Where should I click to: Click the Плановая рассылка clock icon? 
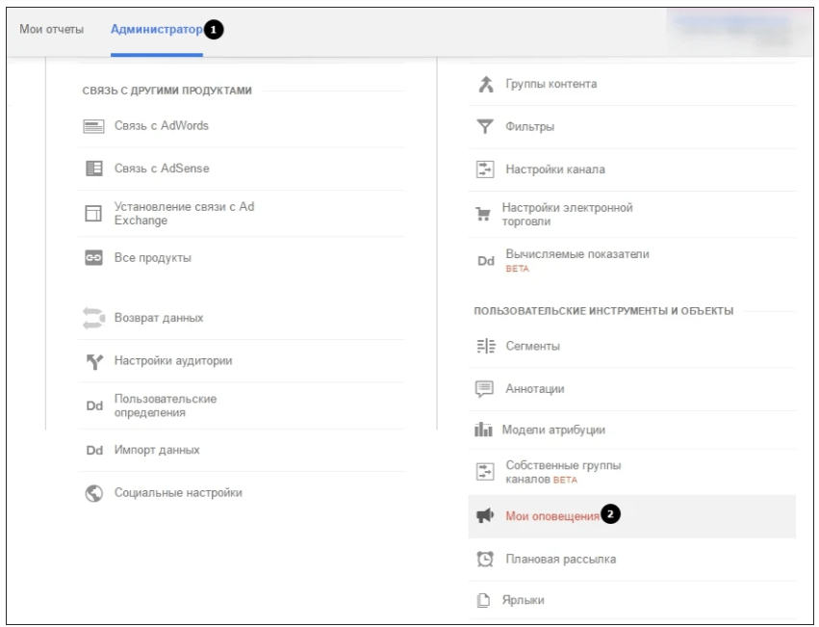point(485,560)
